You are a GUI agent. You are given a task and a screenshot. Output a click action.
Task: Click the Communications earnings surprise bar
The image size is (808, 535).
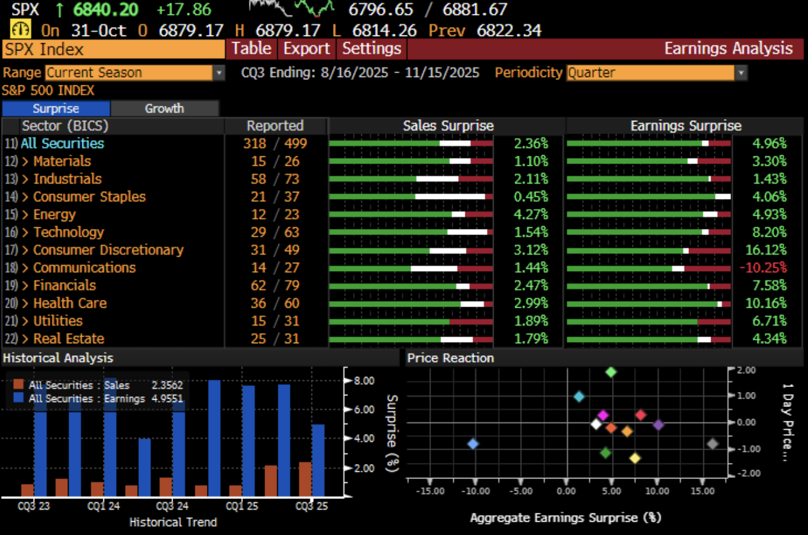pos(649,268)
